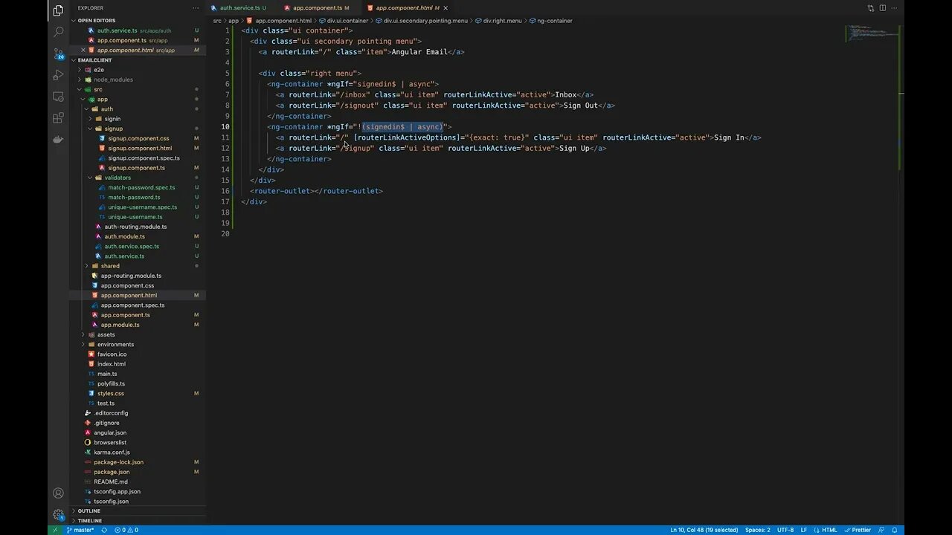Open app-routing.module.ts file
Viewport: 952px width, 535px height.
[x=131, y=276]
